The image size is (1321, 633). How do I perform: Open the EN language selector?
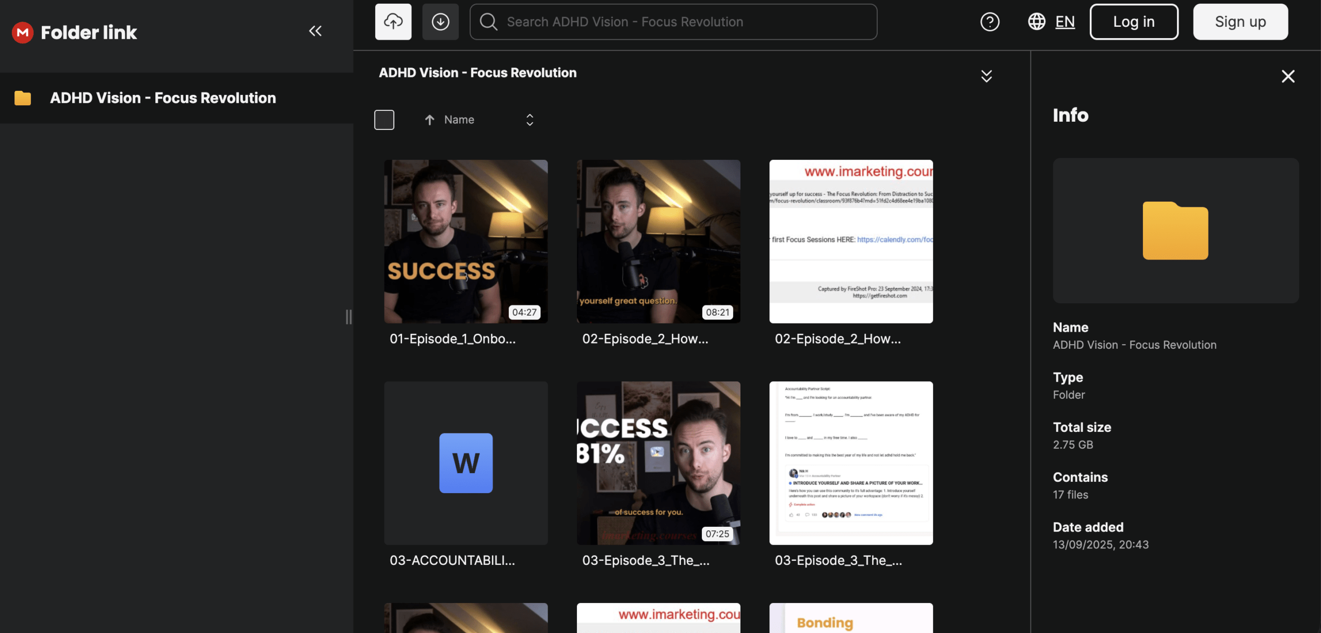(x=1065, y=22)
